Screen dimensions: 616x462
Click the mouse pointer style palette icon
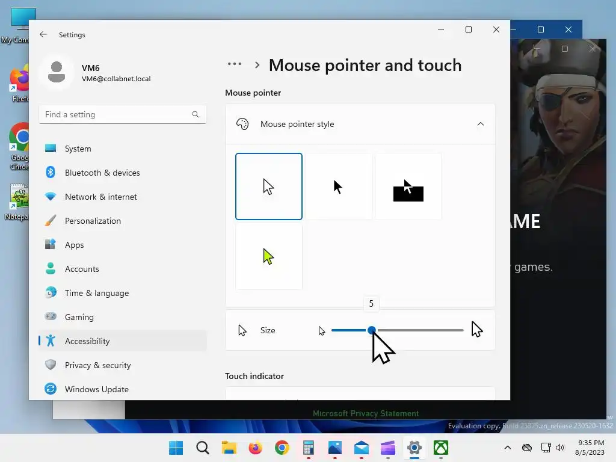(242, 124)
